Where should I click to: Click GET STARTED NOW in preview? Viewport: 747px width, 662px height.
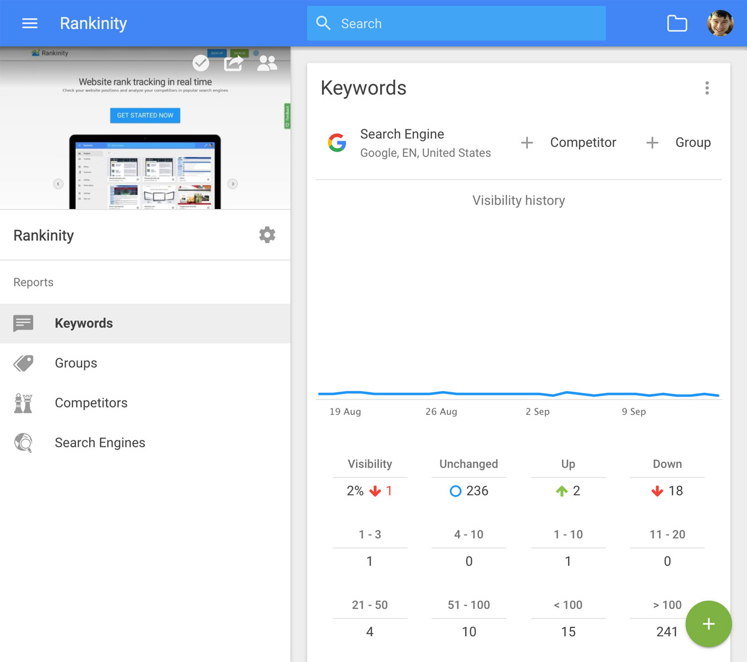pyautogui.click(x=145, y=115)
